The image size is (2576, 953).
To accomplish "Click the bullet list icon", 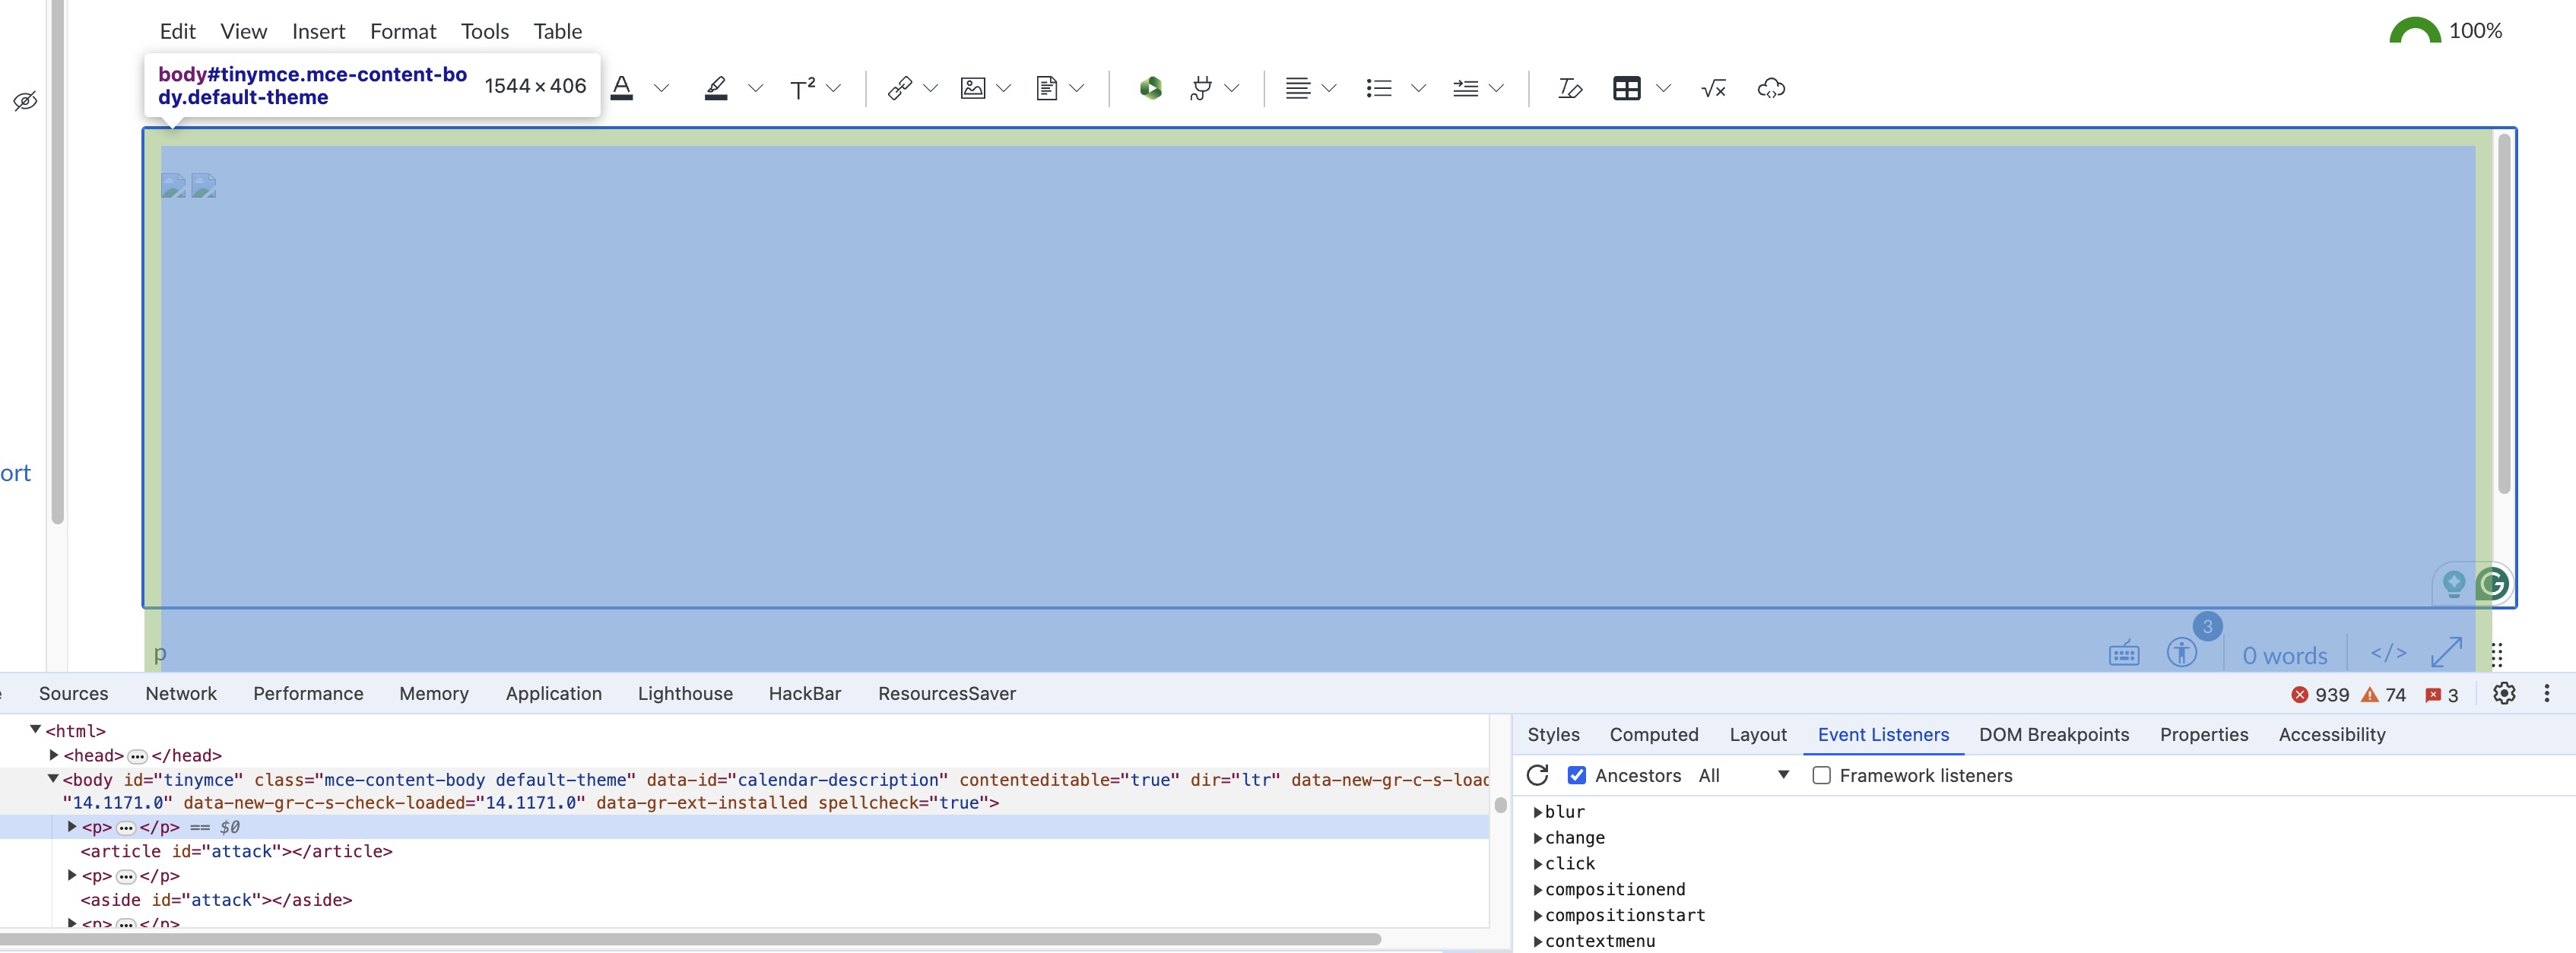I will (x=1379, y=88).
